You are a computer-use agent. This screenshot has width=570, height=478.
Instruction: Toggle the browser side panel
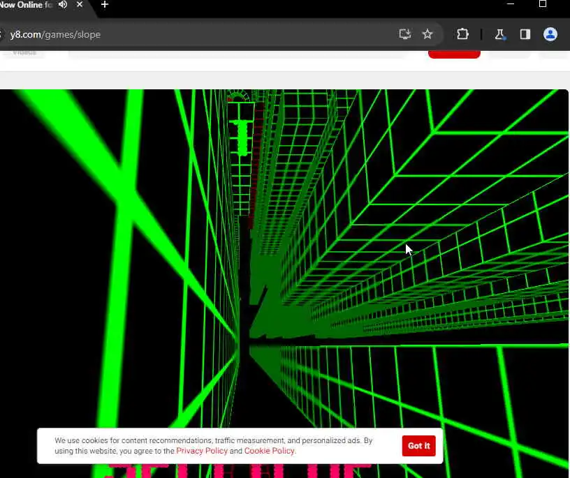[x=525, y=34]
